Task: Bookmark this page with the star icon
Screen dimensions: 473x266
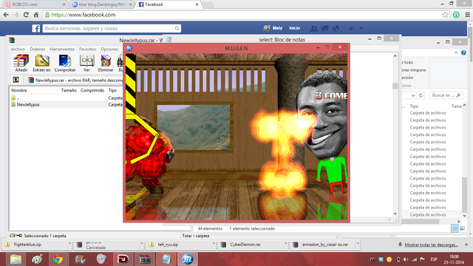Action: (x=445, y=15)
